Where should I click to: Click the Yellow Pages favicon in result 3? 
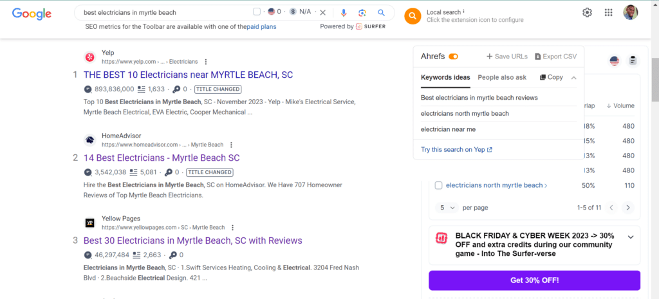click(89, 222)
